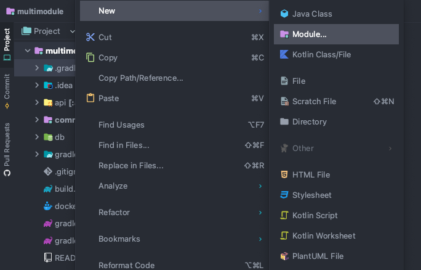Select Kotlin Worksheet in the submenu
Viewport: 421px width, 270px height.
(x=336, y=235)
